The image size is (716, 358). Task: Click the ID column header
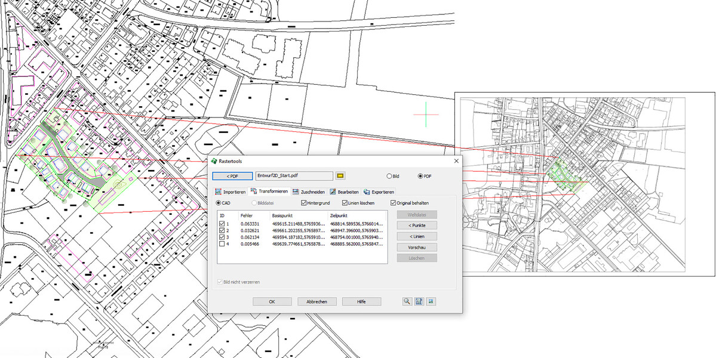coord(222,215)
